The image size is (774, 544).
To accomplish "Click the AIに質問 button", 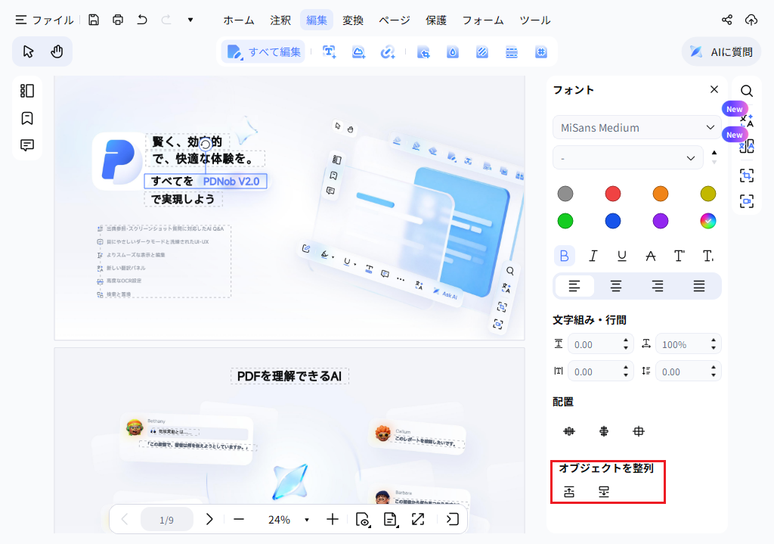I will click(x=721, y=52).
